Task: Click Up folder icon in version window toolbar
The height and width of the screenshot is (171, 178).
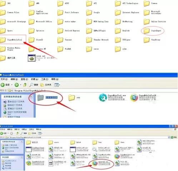Action: [x=18, y=133]
